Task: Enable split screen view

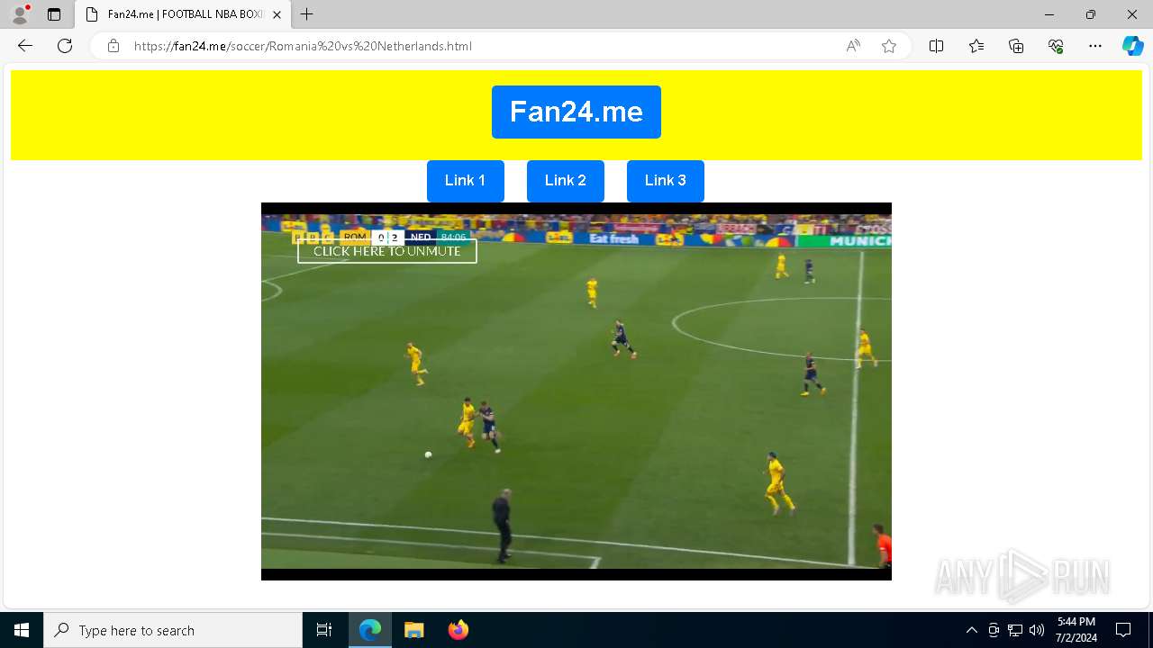Action: (936, 46)
